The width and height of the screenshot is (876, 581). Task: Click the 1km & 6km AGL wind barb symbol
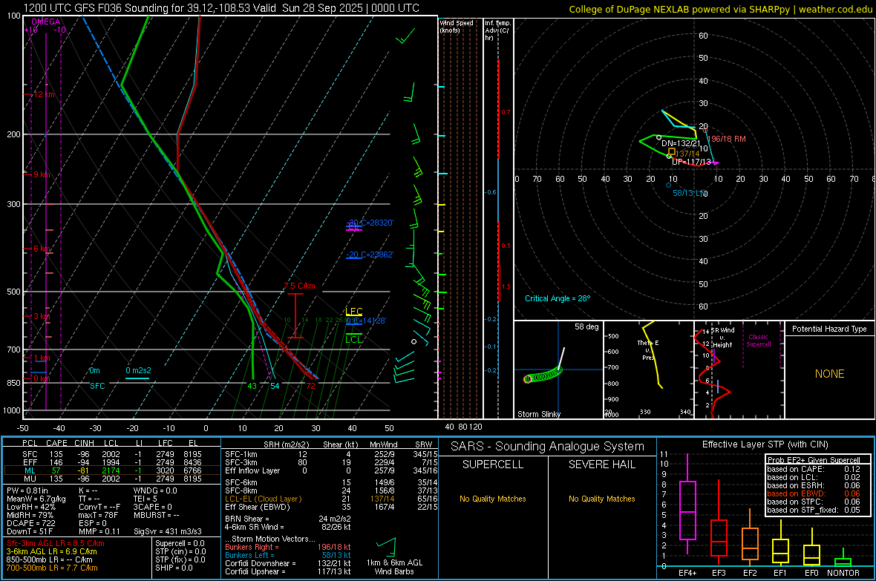click(387, 546)
